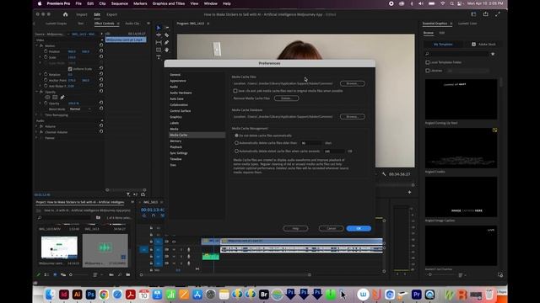The width and height of the screenshot is (540, 303).
Task: Expand the Opacity effect group
Action: coord(37,92)
